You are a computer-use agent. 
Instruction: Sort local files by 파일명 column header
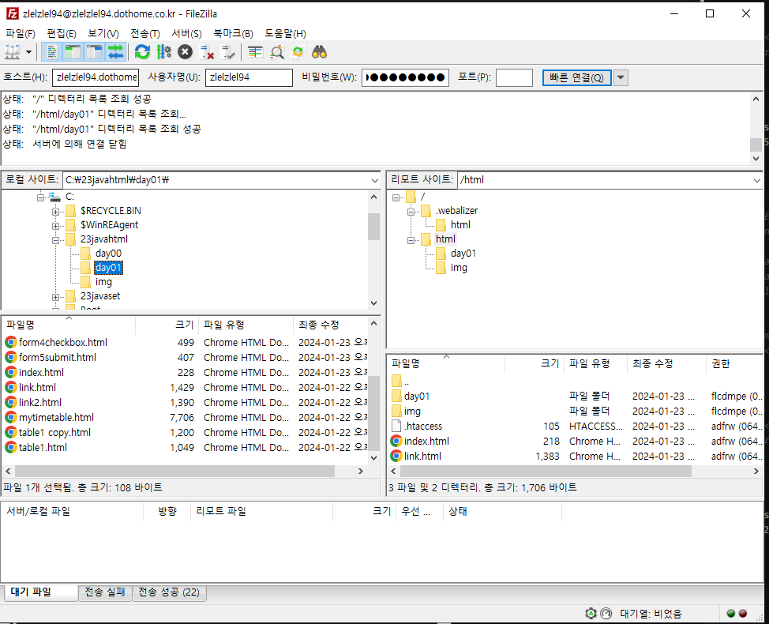click(x=69, y=325)
